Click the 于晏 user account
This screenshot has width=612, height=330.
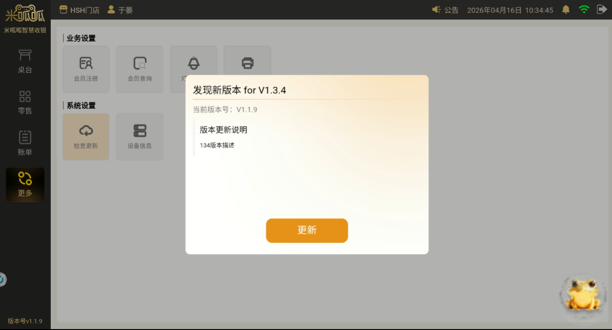pos(120,10)
